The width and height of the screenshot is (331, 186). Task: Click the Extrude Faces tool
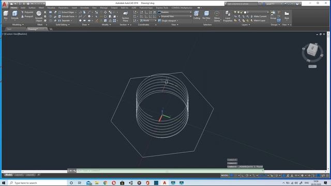pyautogui.click(x=67, y=16)
